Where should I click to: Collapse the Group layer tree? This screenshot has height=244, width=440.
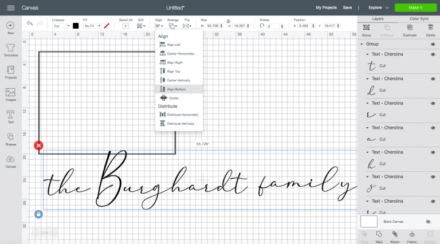click(362, 44)
